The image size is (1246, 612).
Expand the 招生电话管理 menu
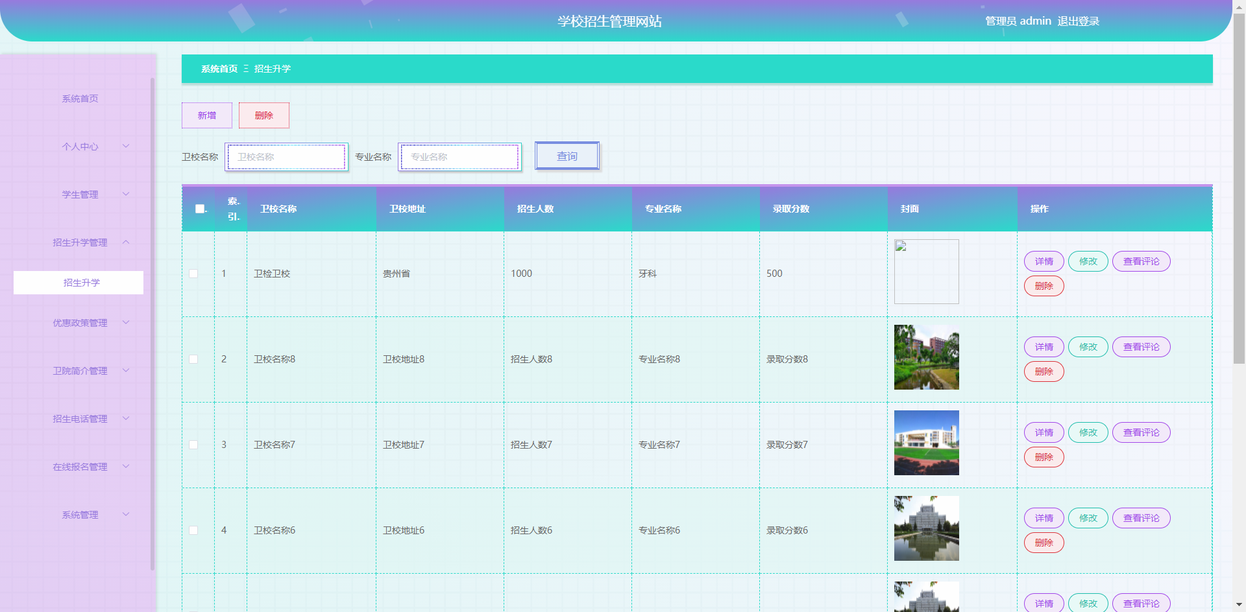(x=80, y=419)
